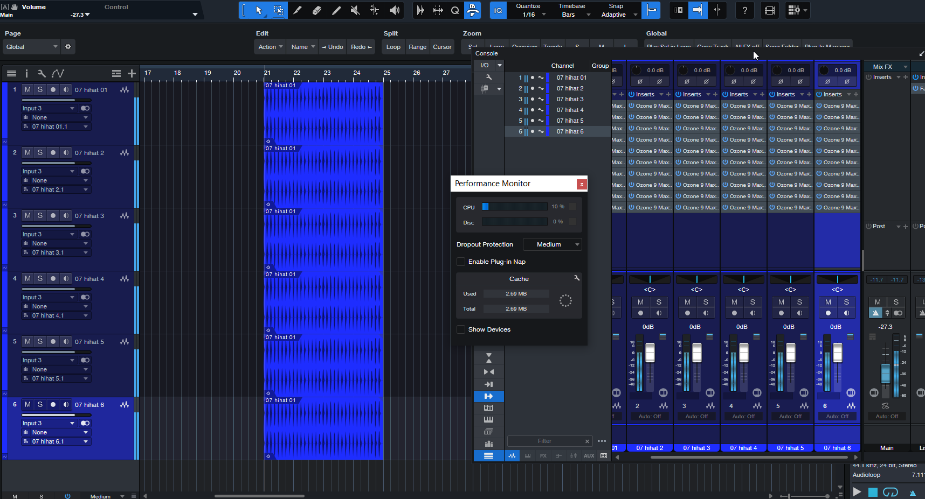Click the console Filter search field
The height and width of the screenshot is (499, 925).
(544, 441)
